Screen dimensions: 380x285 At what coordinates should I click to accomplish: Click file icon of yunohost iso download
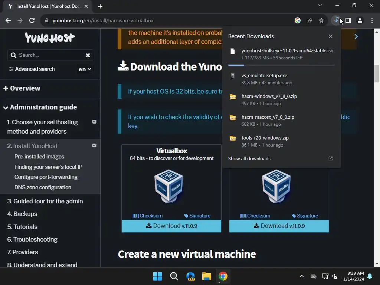[x=233, y=51]
